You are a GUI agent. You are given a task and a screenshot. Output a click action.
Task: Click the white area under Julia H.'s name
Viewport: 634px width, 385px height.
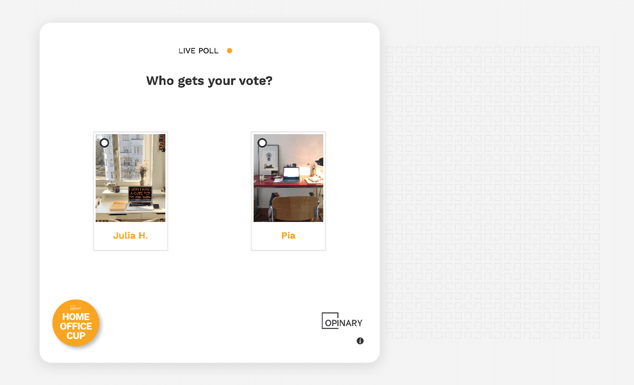click(x=130, y=246)
